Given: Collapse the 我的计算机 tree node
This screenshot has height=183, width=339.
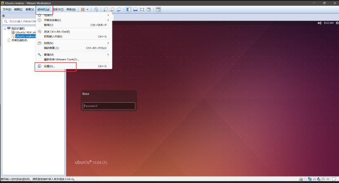Looking at the screenshot, I should 5,29.
